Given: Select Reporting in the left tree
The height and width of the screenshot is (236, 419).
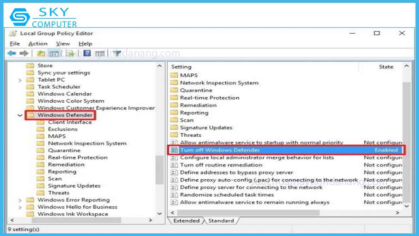Looking at the screenshot, I should click(62, 171).
